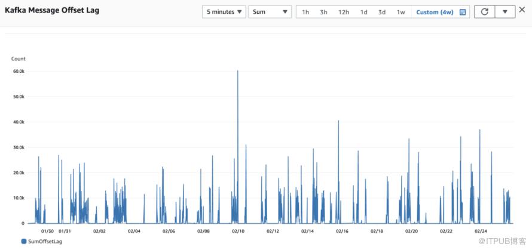
Task: Click the 60.0k y-axis label
Action: pos(19,72)
